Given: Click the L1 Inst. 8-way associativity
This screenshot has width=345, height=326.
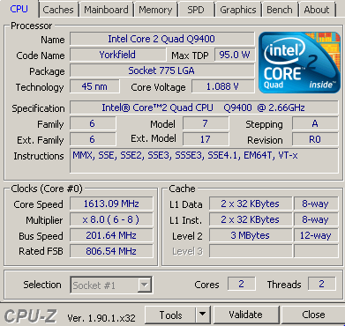Looking at the screenshot, I should coord(316,219).
